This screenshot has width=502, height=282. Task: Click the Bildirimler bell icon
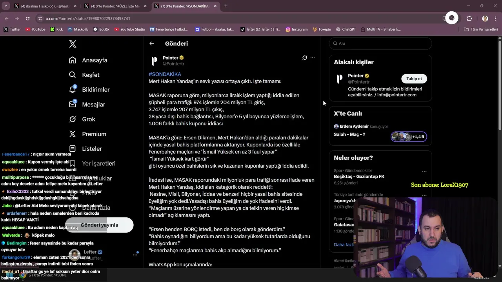click(x=73, y=90)
